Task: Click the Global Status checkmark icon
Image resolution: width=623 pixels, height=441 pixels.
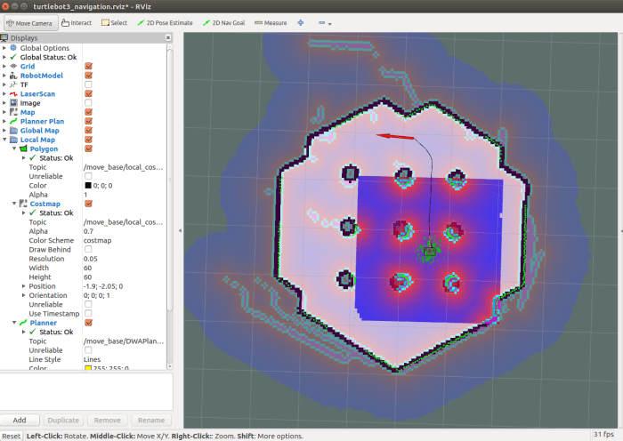Action: (13, 57)
